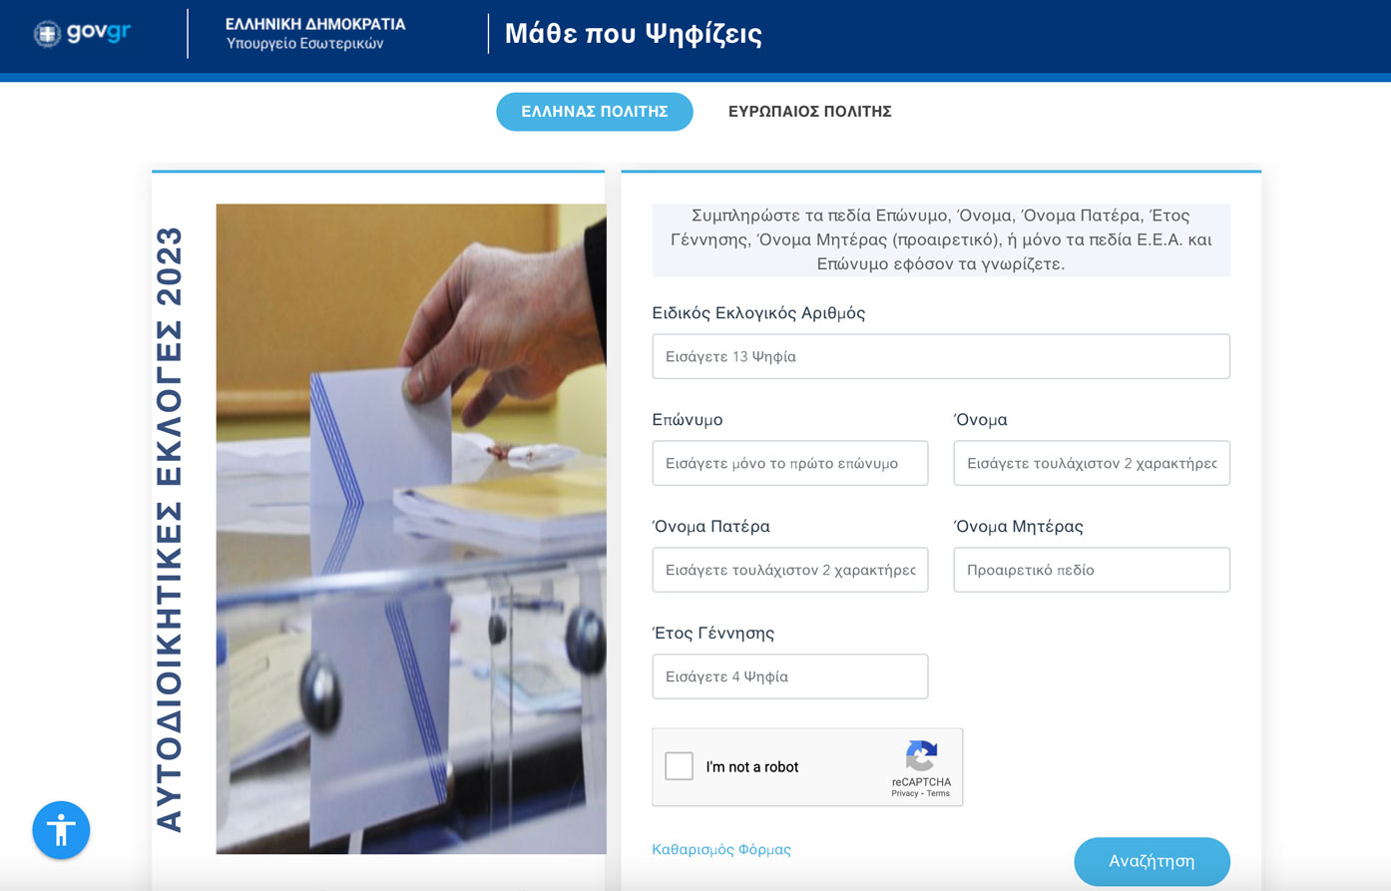Viewport: 1391px width, 891px height.
Task: Tick the I'm not a robot checkbox
Action: [x=680, y=766]
